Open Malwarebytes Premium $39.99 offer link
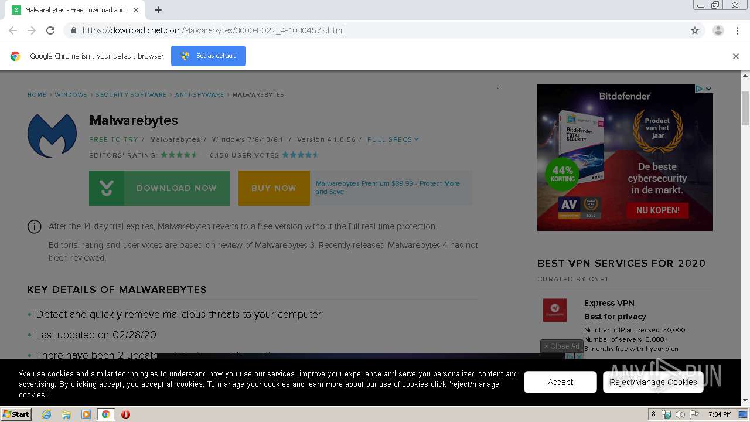The width and height of the screenshot is (750, 422). (x=388, y=188)
